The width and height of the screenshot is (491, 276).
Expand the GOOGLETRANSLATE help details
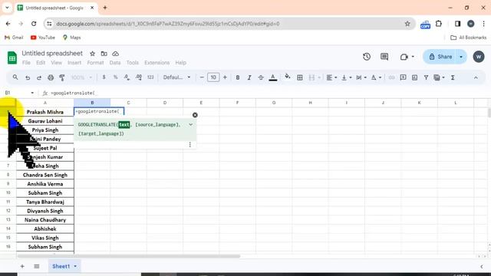(x=190, y=124)
